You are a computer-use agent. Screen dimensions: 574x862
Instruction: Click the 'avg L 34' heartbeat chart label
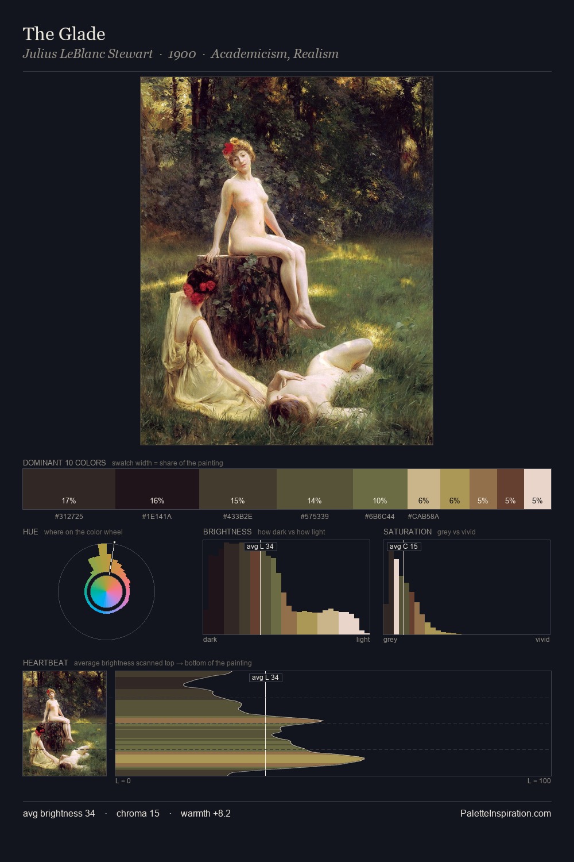[265, 678]
